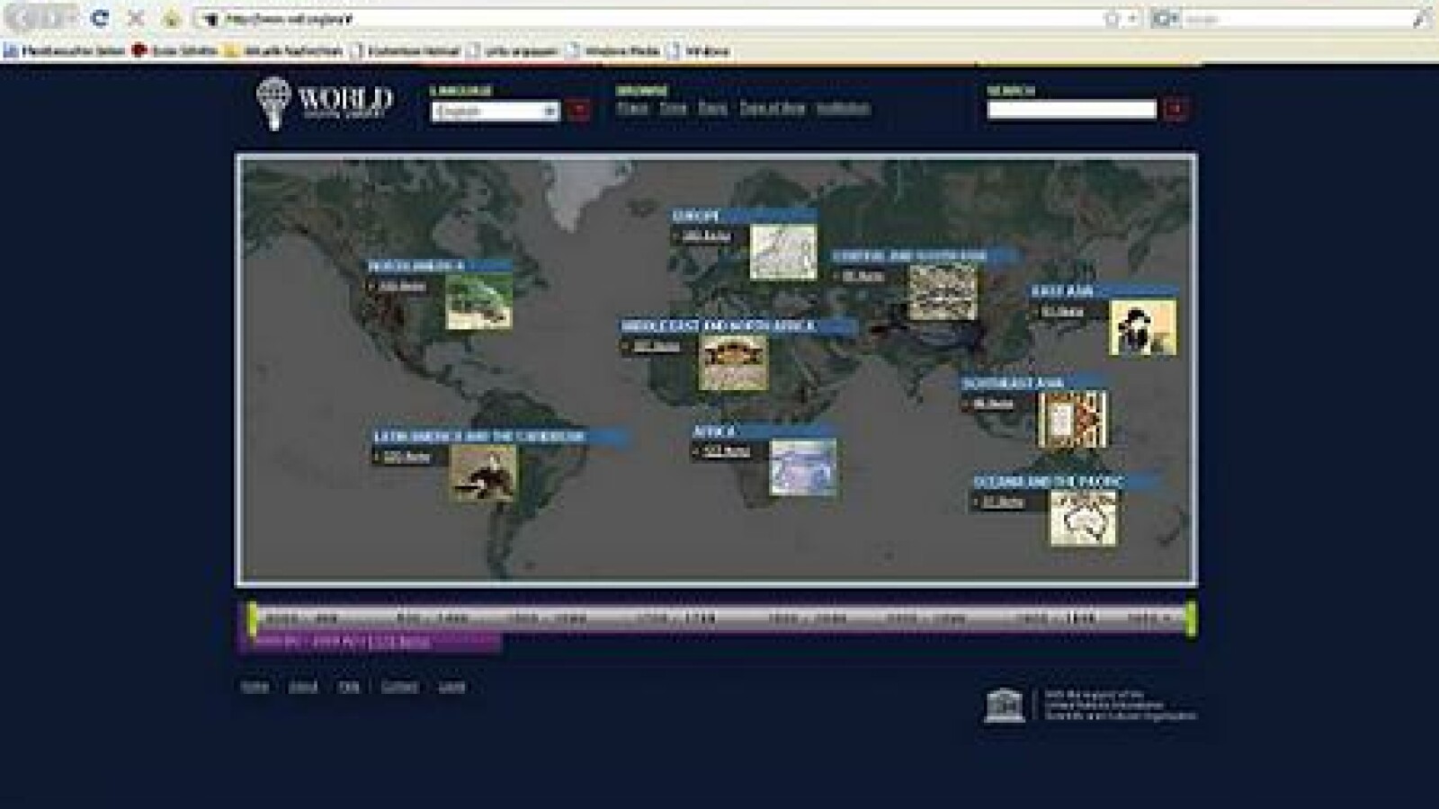Go to the browser home page icon
The image size is (1439, 809).
[172, 18]
